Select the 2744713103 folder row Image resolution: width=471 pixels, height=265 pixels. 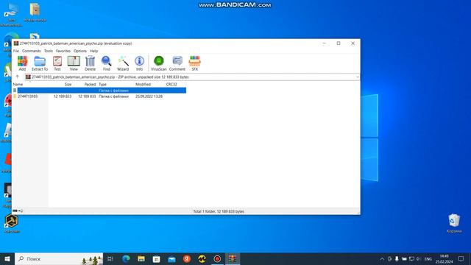coord(99,96)
